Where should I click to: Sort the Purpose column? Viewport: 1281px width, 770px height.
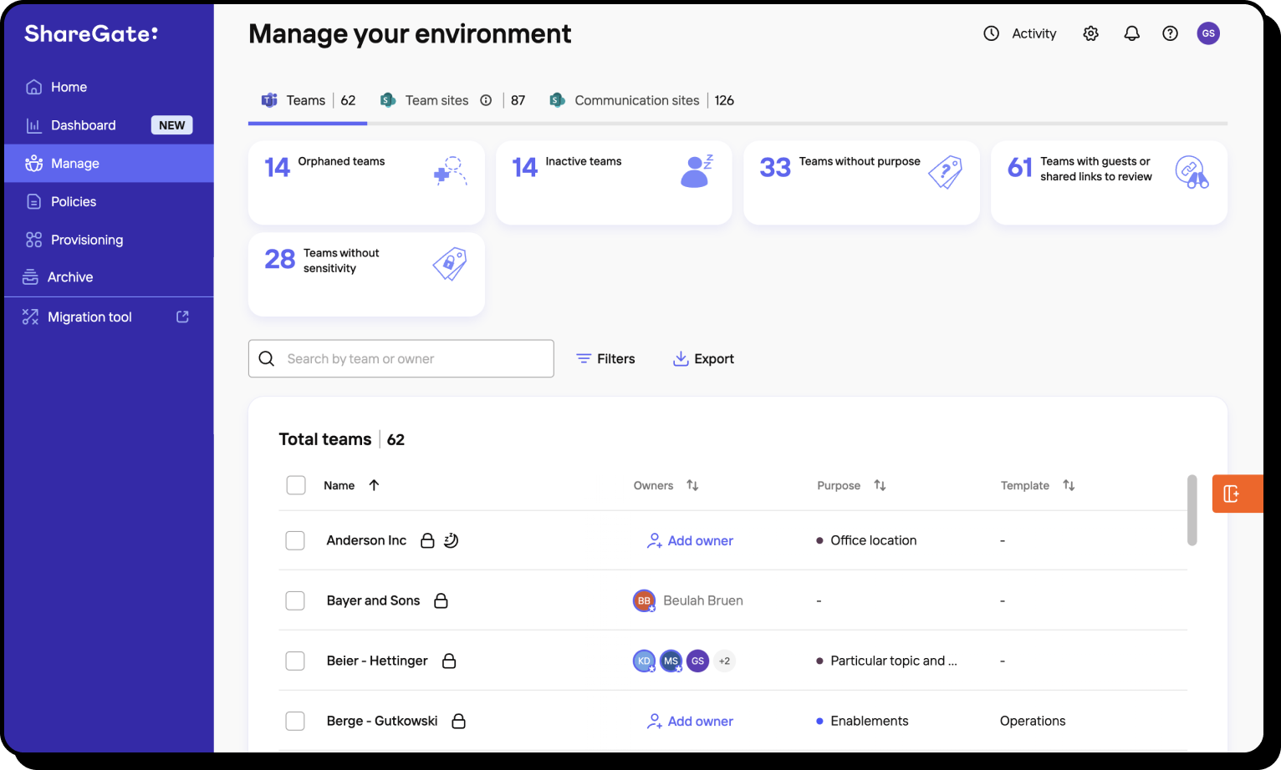point(880,485)
